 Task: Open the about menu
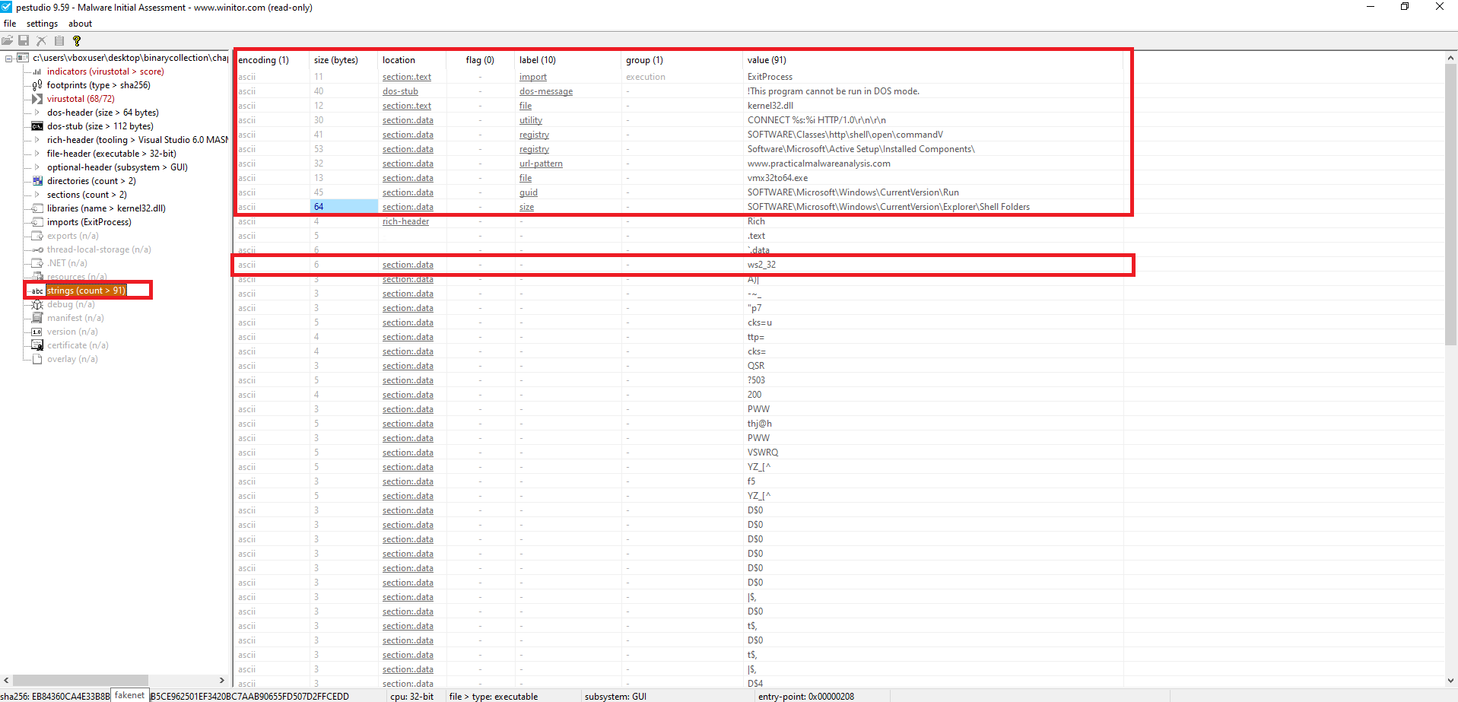(x=80, y=24)
